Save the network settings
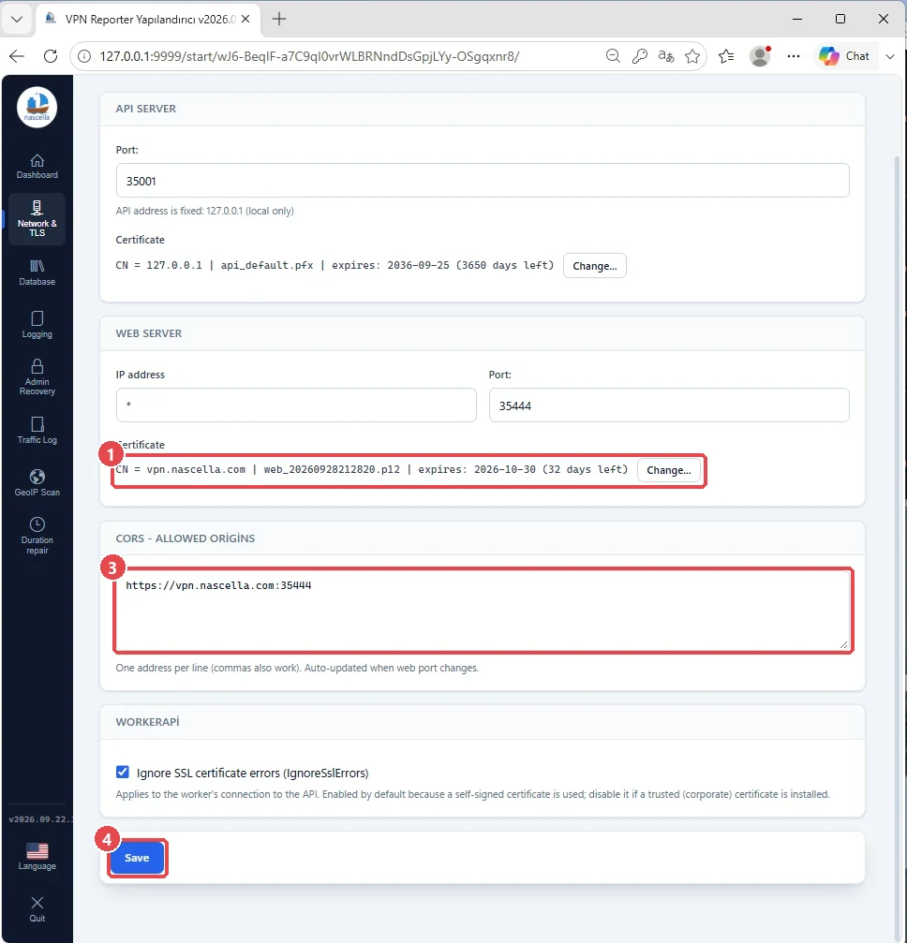Image resolution: width=907 pixels, height=943 pixels. (137, 858)
